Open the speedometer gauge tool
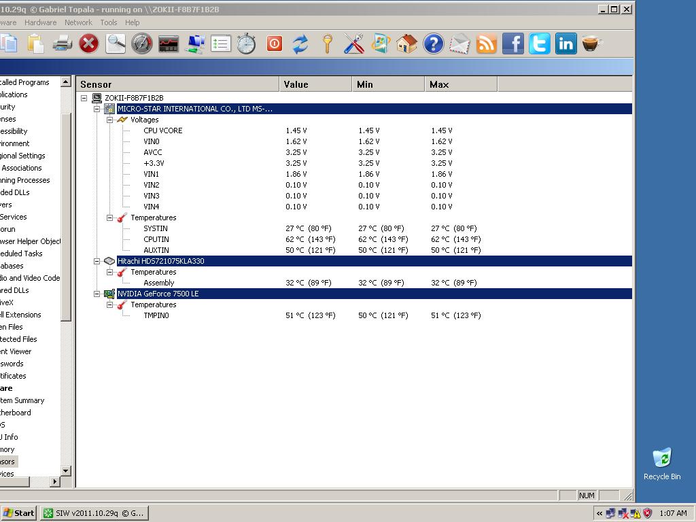The height and width of the screenshot is (522, 696). point(141,44)
